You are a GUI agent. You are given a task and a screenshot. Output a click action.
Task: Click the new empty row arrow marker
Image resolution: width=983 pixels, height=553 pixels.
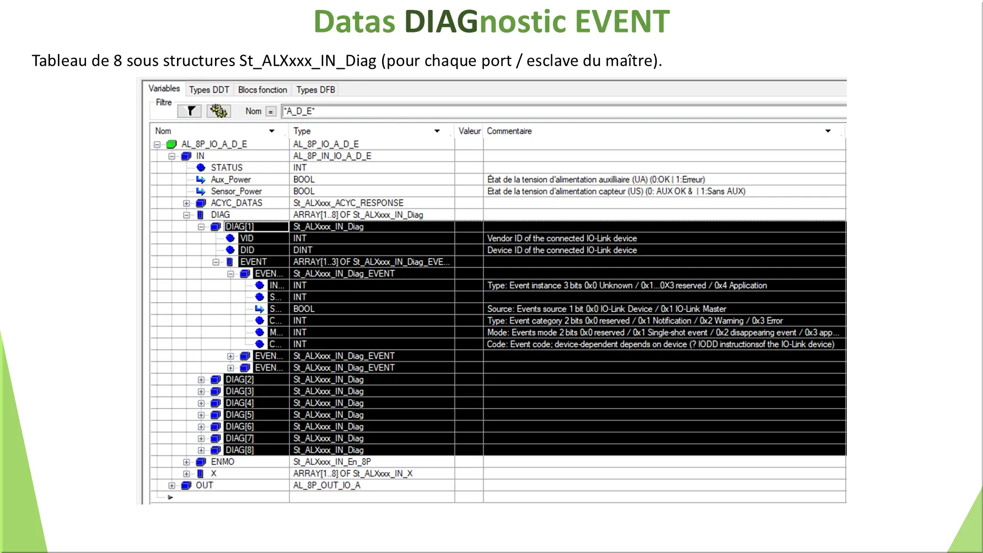170,497
